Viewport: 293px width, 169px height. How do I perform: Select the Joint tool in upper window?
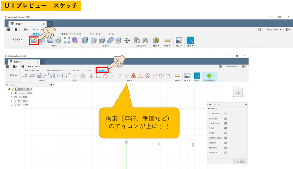[x=146, y=40]
